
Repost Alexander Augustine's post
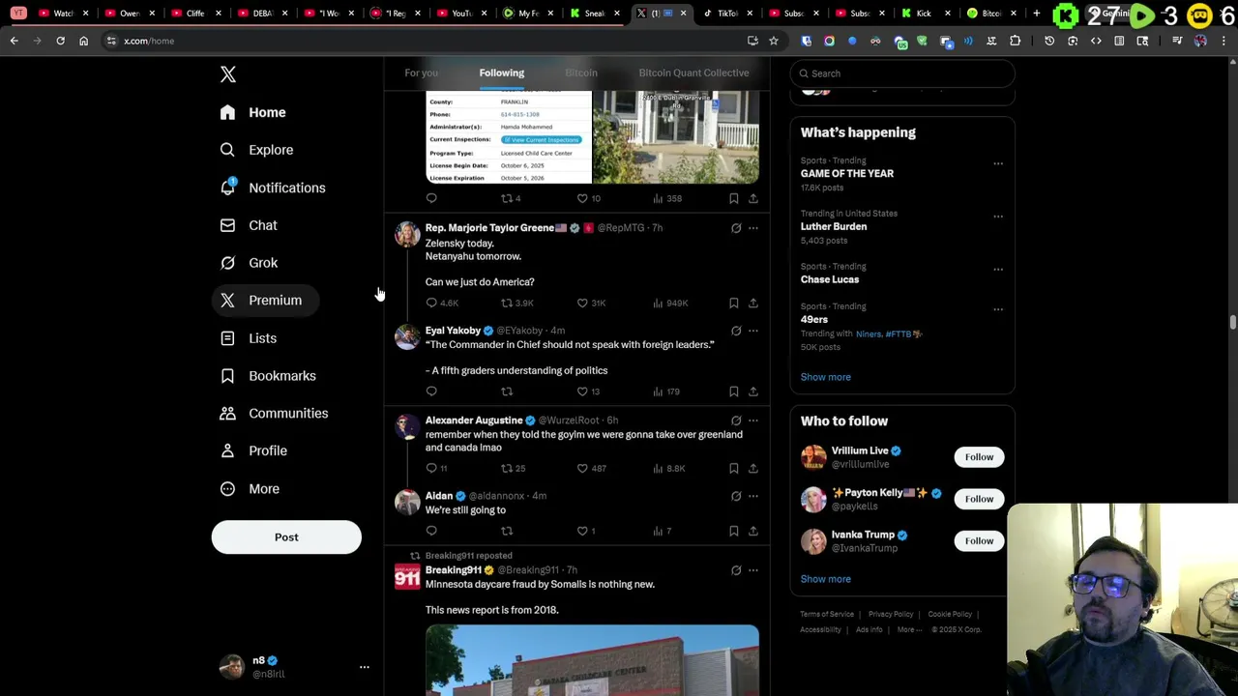(x=513, y=468)
